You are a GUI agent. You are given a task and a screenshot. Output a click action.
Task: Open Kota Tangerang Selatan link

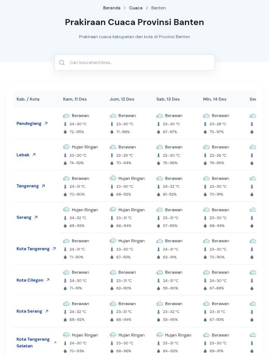coord(33,343)
